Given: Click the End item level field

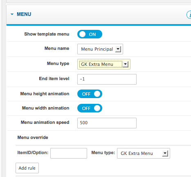Looking at the screenshot, I should click(107, 79).
